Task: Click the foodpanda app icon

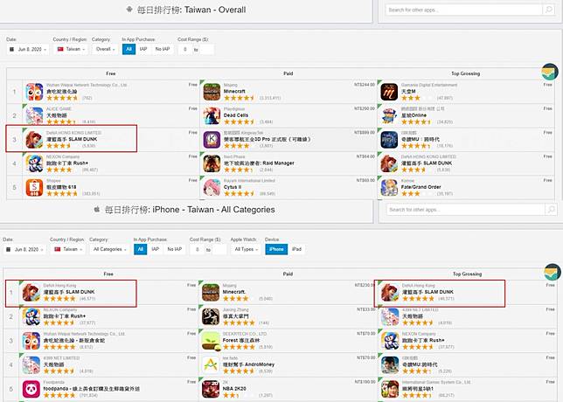Action: 35,388
